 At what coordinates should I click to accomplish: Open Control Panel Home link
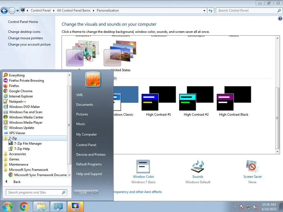pyautogui.click(x=23, y=22)
